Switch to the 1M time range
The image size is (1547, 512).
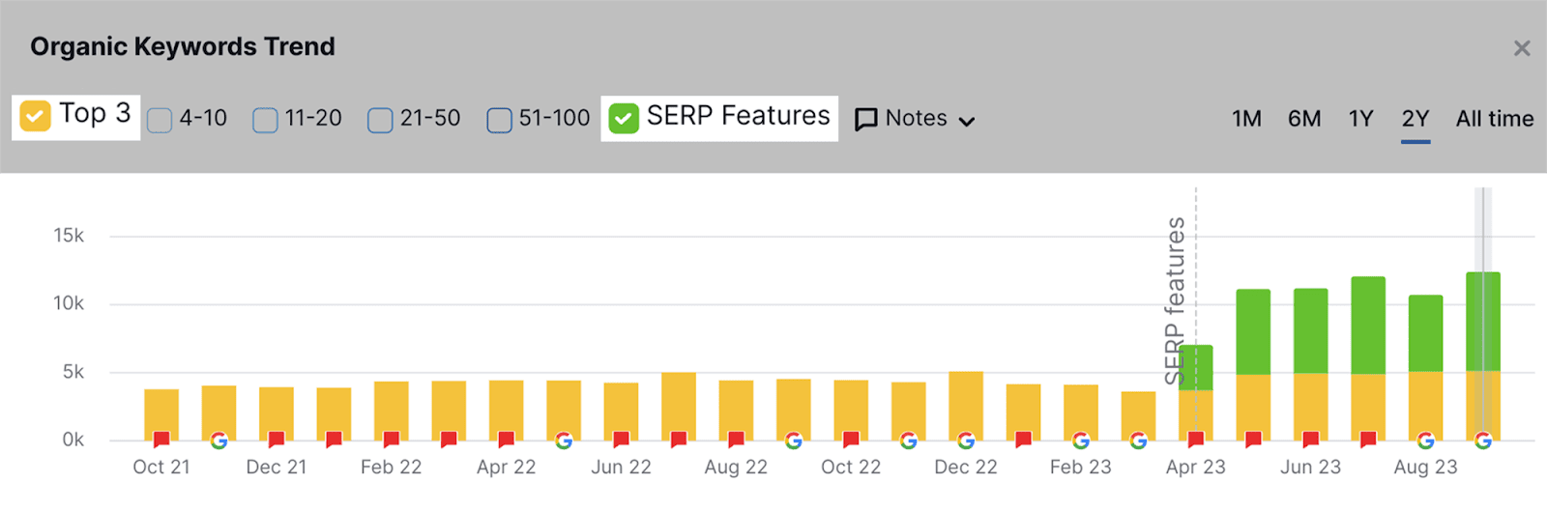point(1246,119)
